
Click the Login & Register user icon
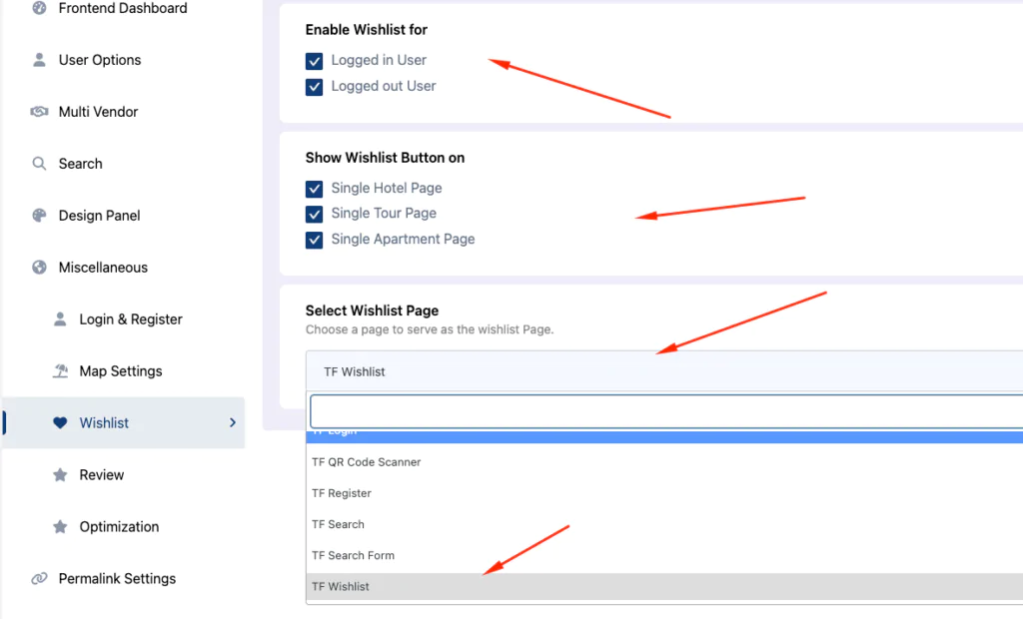click(60, 318)
